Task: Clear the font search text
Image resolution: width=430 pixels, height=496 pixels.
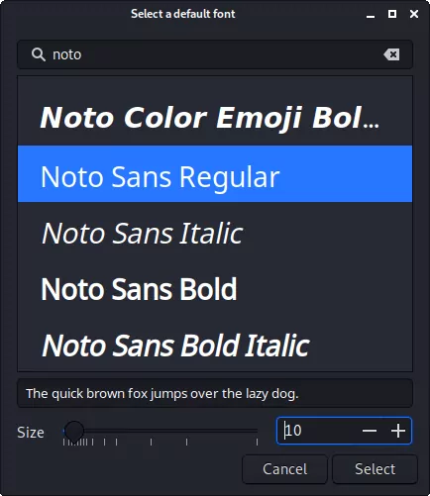Action: pos(391,54)
